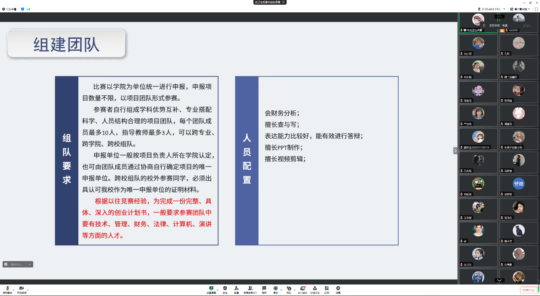
Task: Select the MyT participant tile
Action: click(x=478, y=45)
